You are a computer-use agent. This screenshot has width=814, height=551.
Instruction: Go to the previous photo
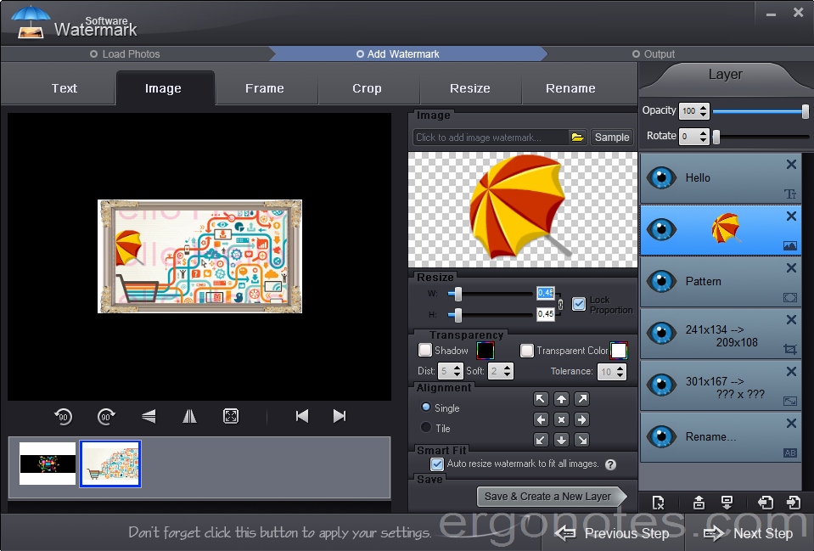click(302, 416)
